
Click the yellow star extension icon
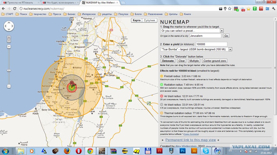click(248, 9)
